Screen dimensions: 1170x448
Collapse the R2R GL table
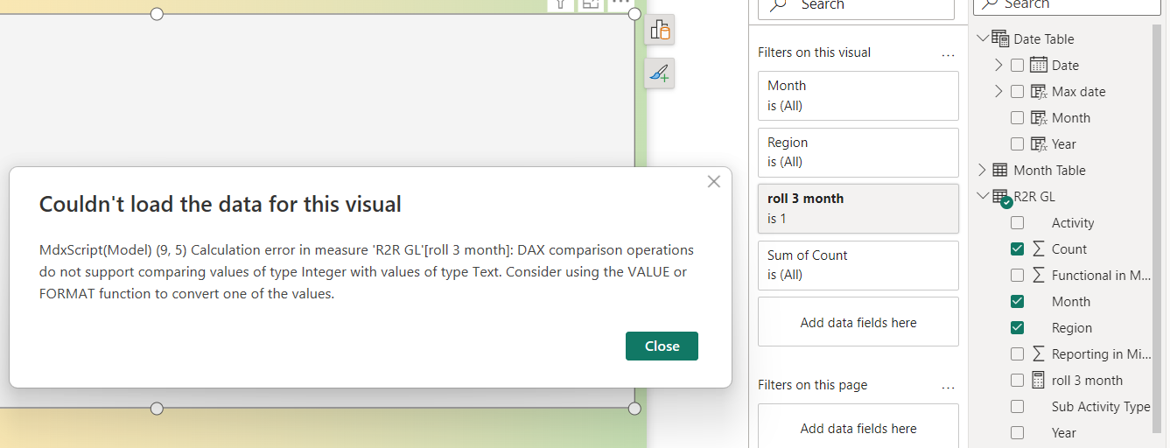(x=982, y=196)
